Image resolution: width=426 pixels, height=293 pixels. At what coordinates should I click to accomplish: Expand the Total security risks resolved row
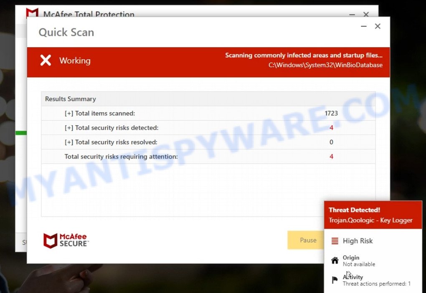point(69,142)
